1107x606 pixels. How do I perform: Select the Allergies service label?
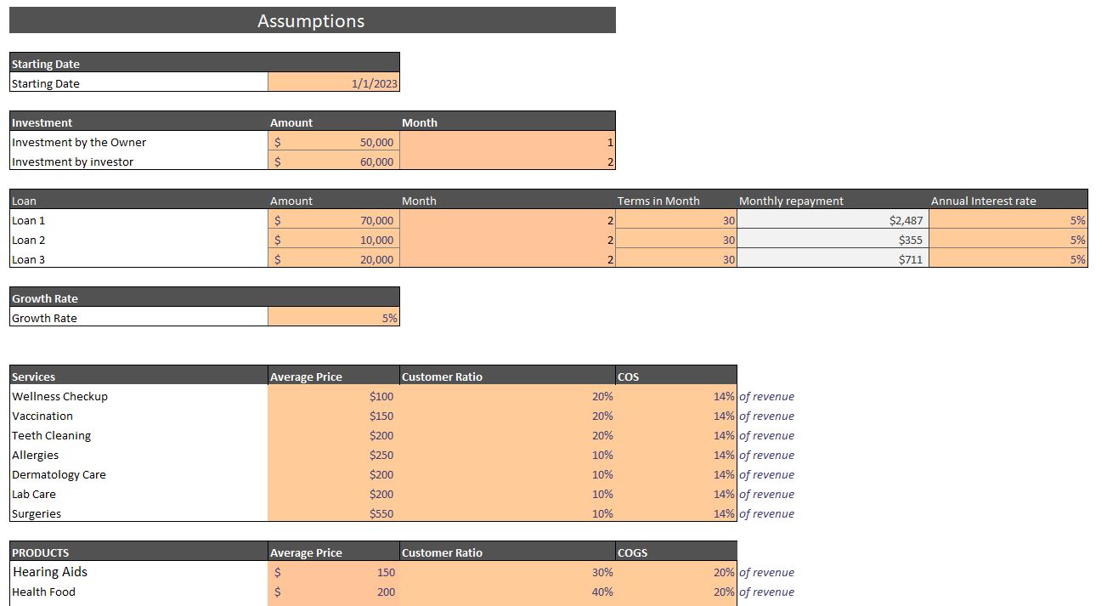(138, 455)
